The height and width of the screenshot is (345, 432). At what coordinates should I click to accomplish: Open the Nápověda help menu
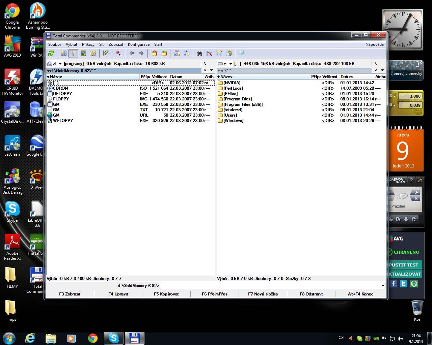[374, 44]
